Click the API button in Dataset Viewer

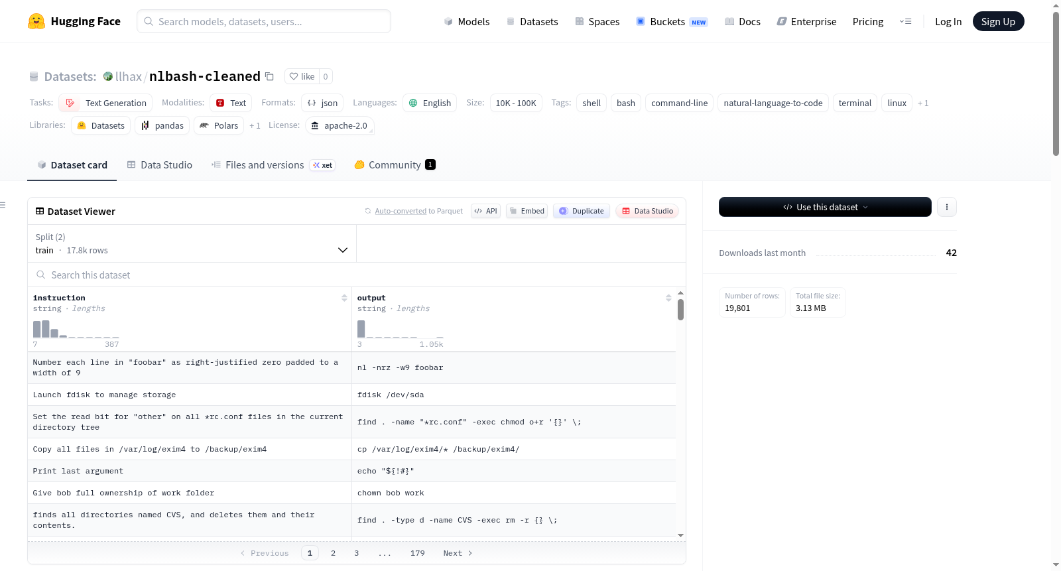point(485,211)
